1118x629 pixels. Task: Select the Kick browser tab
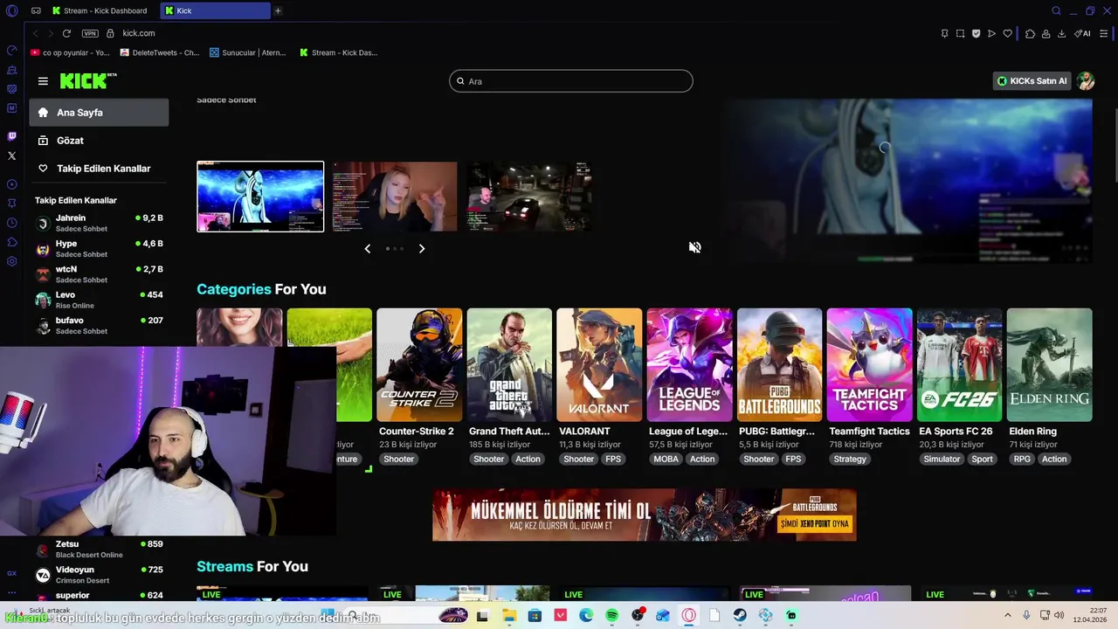(215, 10)
